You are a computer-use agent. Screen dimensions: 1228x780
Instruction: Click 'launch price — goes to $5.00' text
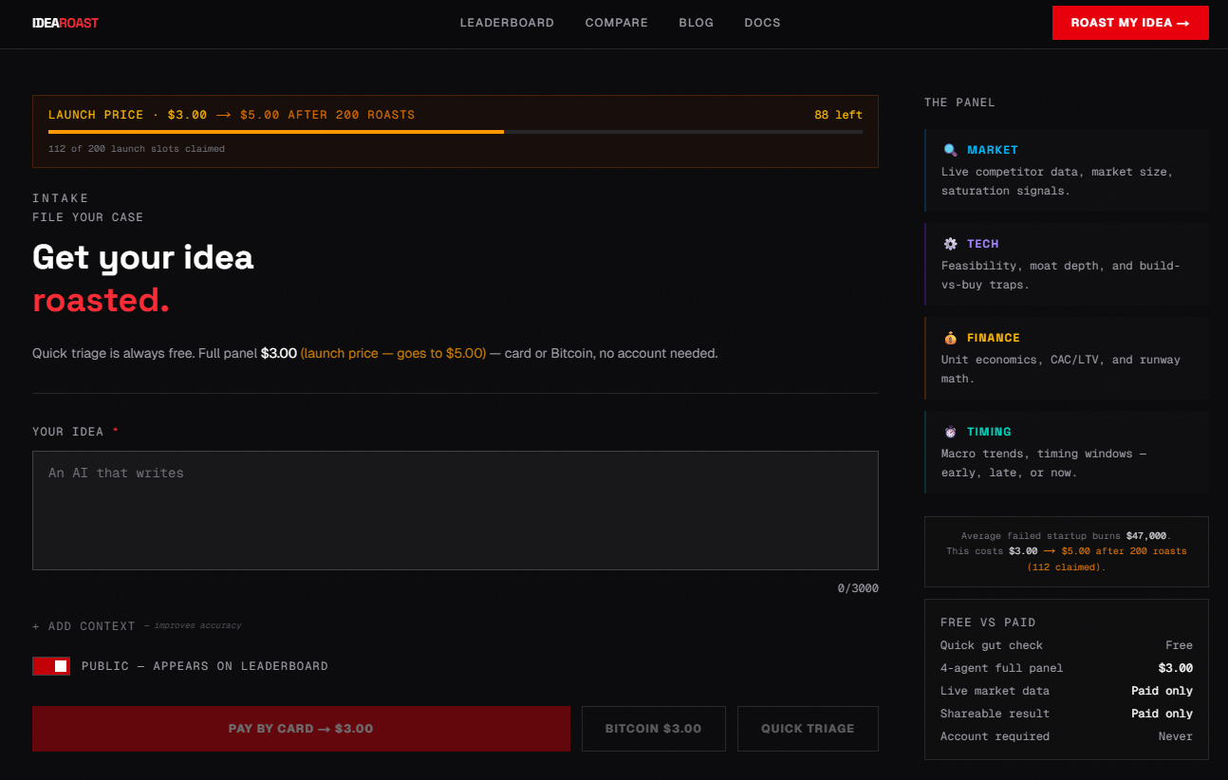393,353
